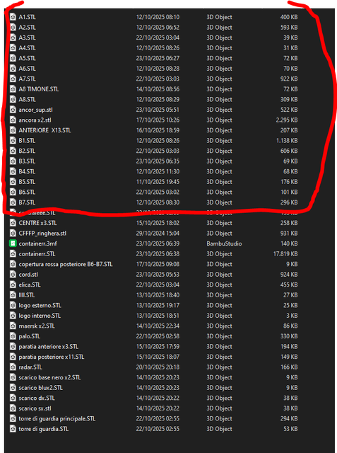The height and width of the screenshot is (453, 337).
Task: Click the icon next to A8 TIMONE.STL
Action: click(x=13, y=89)
